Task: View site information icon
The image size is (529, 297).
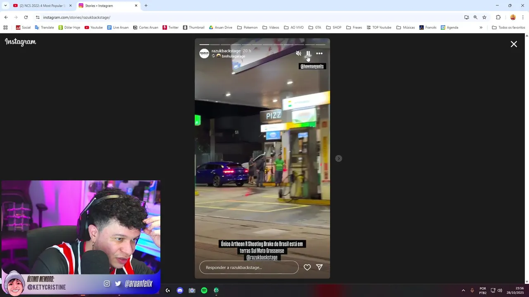Action: [38, 17]
